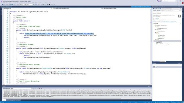Image resolution: width=184 pixels, height=103 pixels.
Task: Click the Quick Launch search box
Action: pos(169,1)
